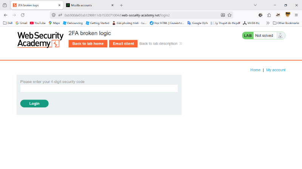Open the Burp extension icon
Screen dimensions: 302x169
click(288, 15)
